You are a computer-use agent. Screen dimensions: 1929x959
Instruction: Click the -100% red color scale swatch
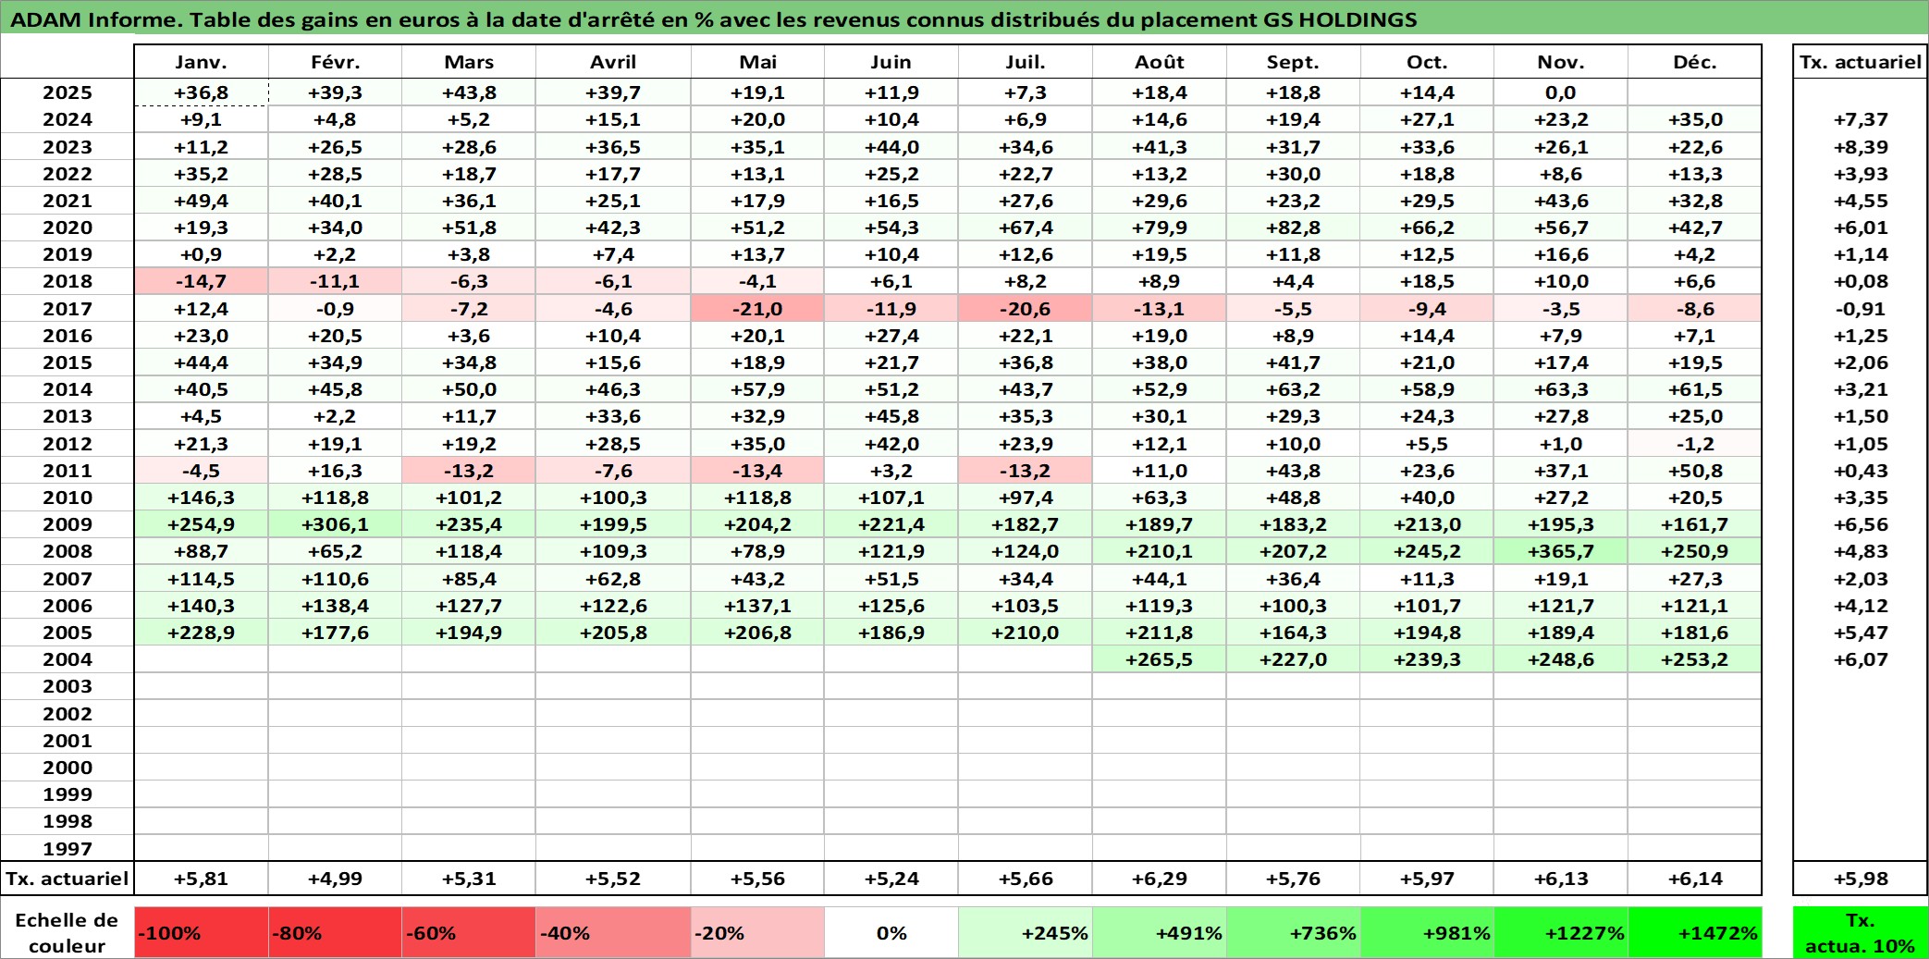pos(201,932)
